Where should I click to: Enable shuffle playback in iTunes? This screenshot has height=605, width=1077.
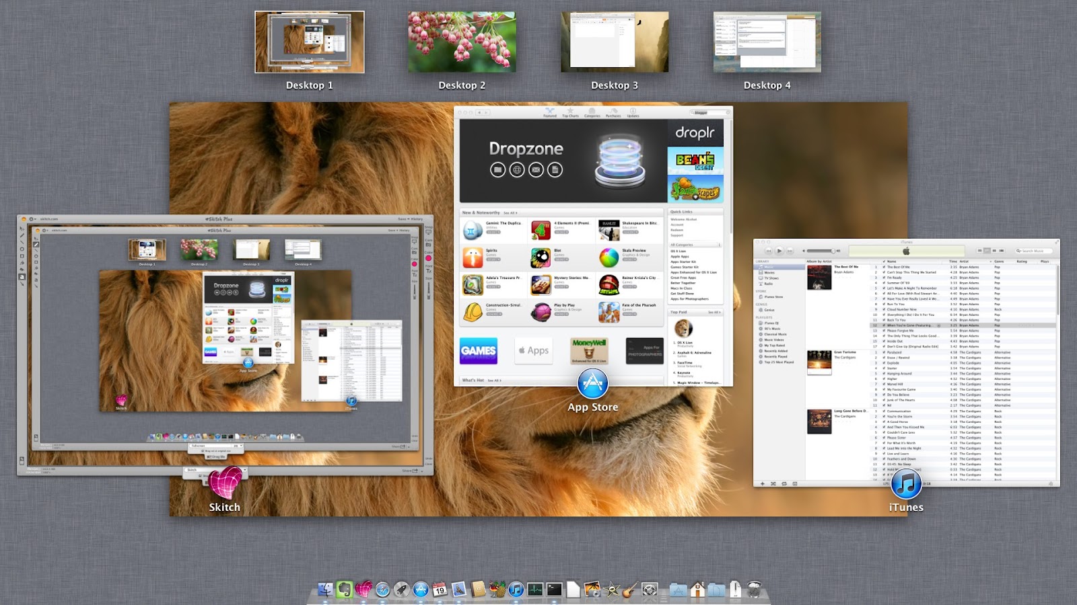[x=773, y=483]
